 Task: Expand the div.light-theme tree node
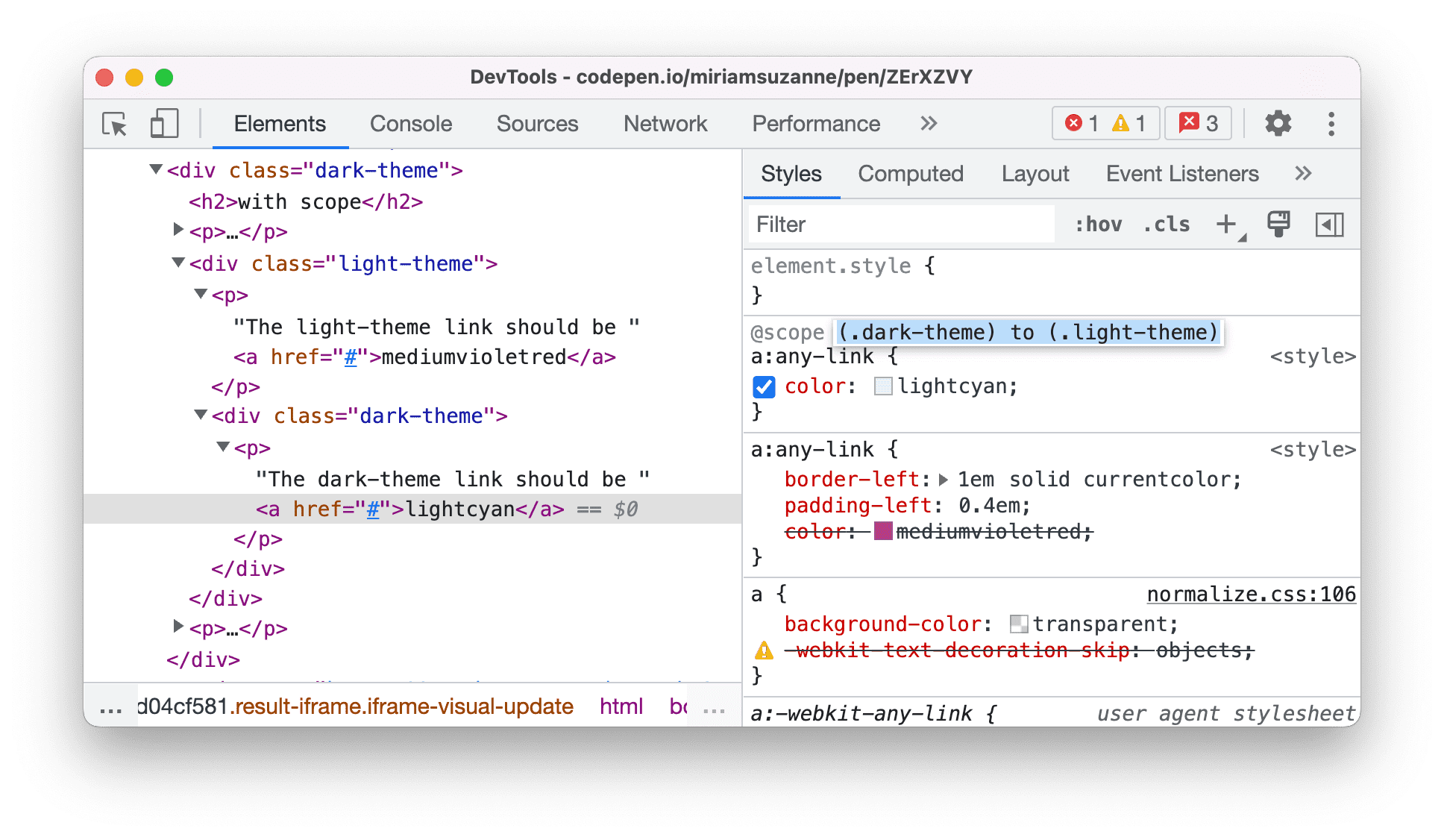point(175,264)
